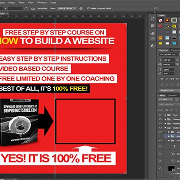Hide the OptIn group layer
The image size is (180, 180).
[160, 128]
